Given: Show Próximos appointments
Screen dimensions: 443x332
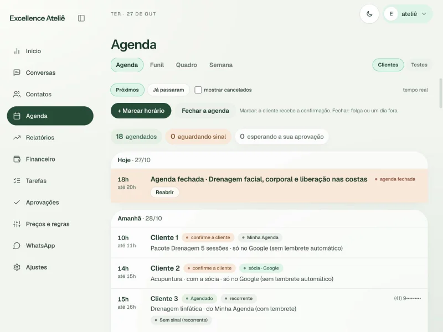Looking at the screenshot, I should 127,90.
